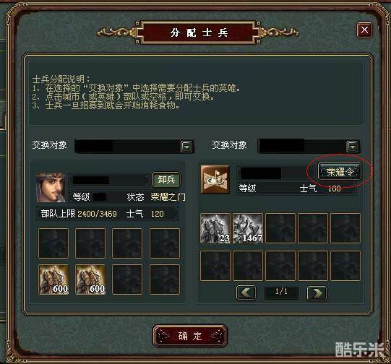Click the left 交换对象 combo box field
391x364 pixels.
point(134,146)
